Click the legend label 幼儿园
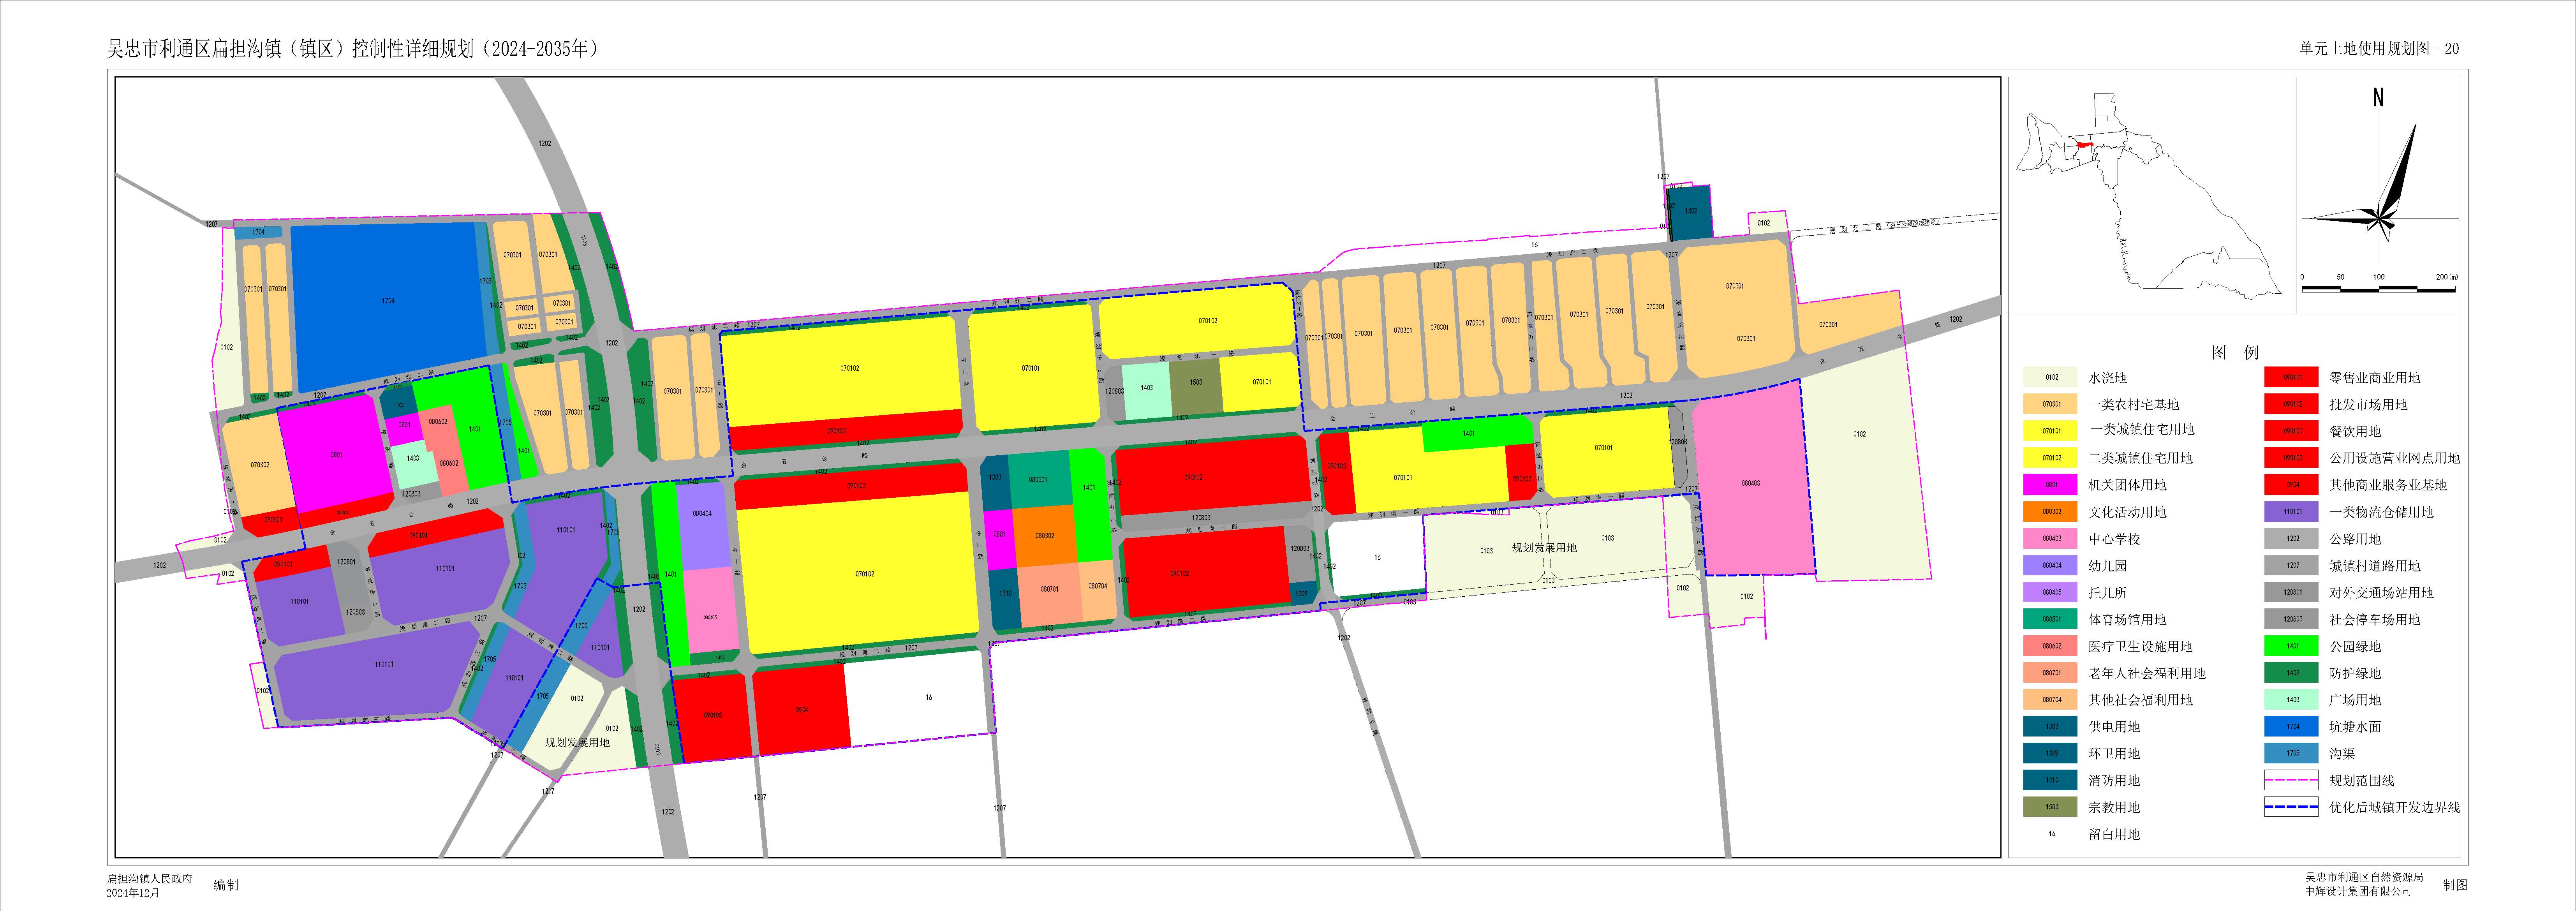The height and width of the screenshot is (911, 2576). [x=2108, y=566]
